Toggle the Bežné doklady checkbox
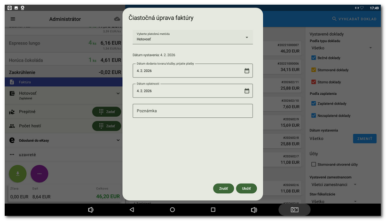 (314, 58)
